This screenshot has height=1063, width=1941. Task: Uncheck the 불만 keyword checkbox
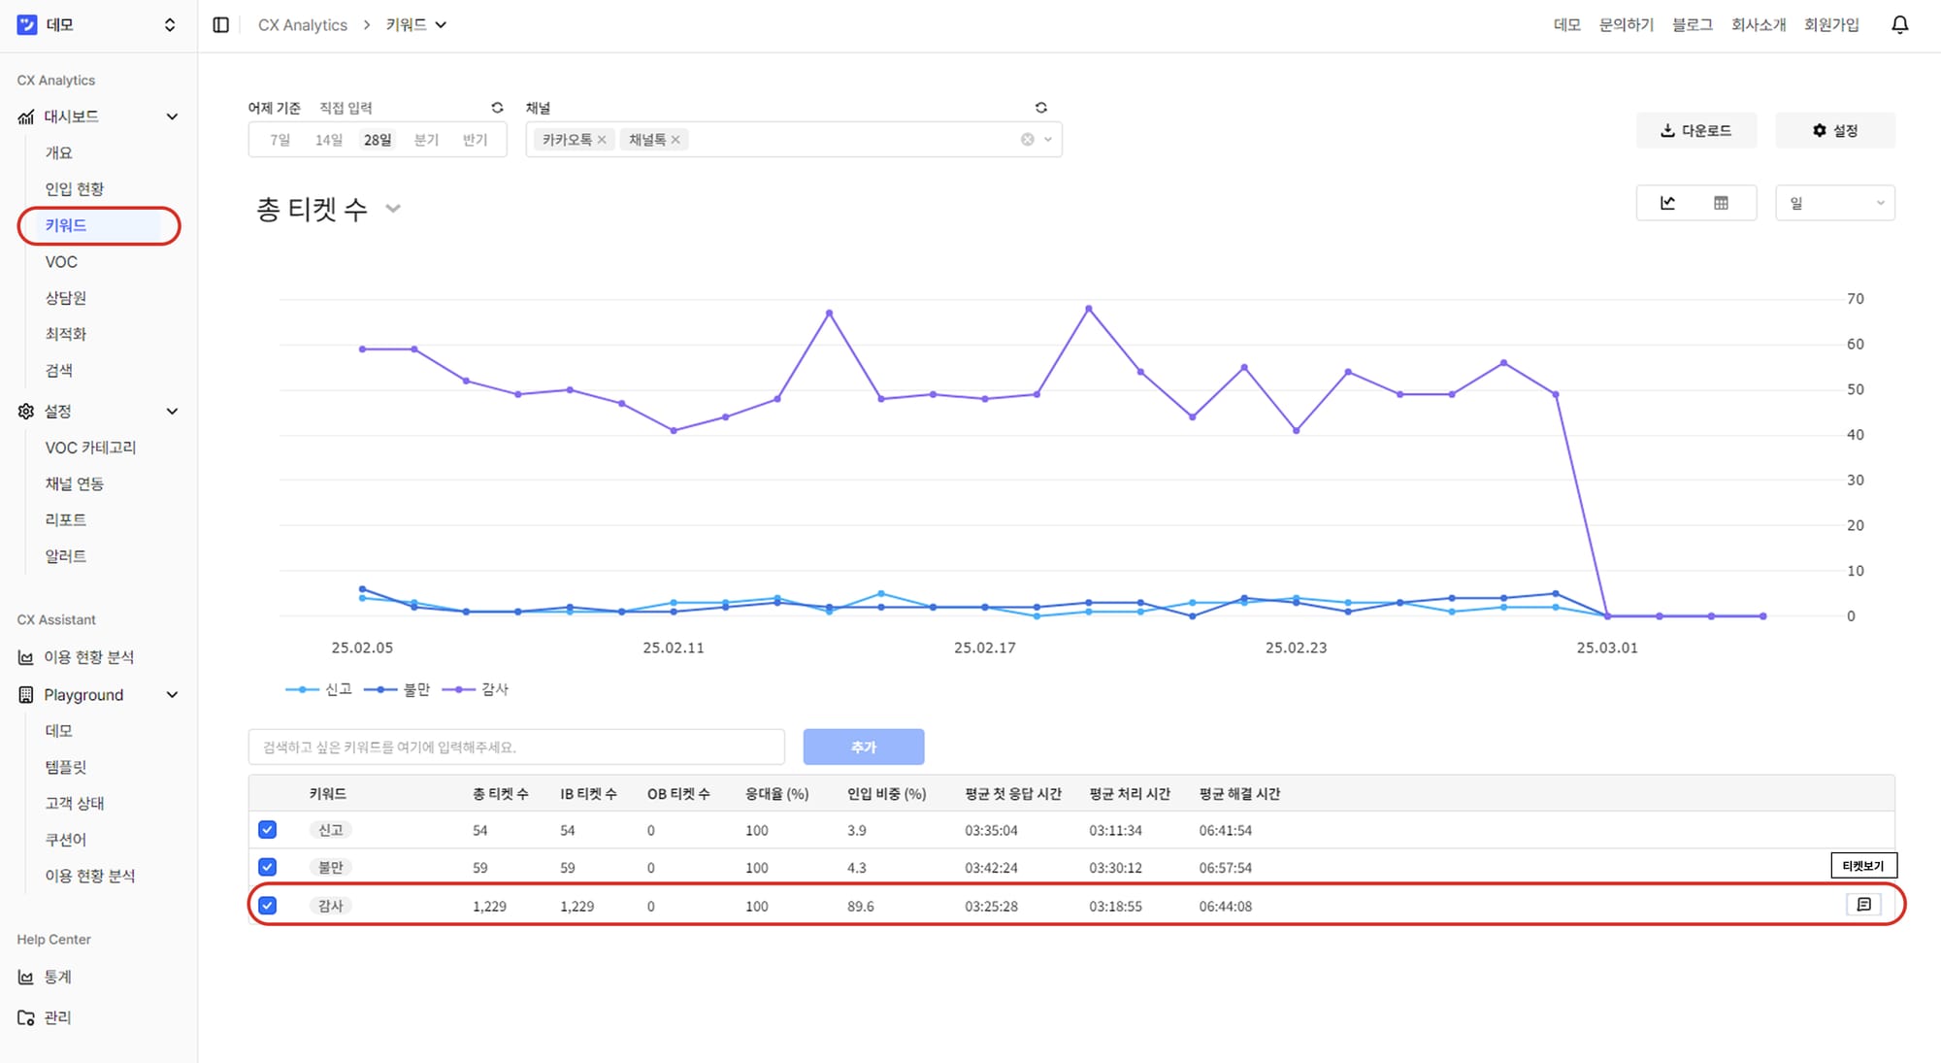(268, 867)
